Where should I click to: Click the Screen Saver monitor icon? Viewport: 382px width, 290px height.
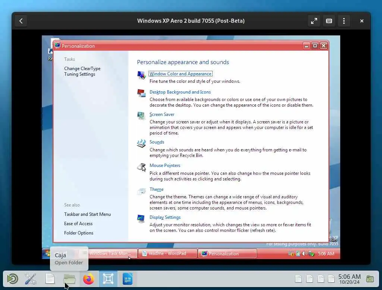click(141, 116)
